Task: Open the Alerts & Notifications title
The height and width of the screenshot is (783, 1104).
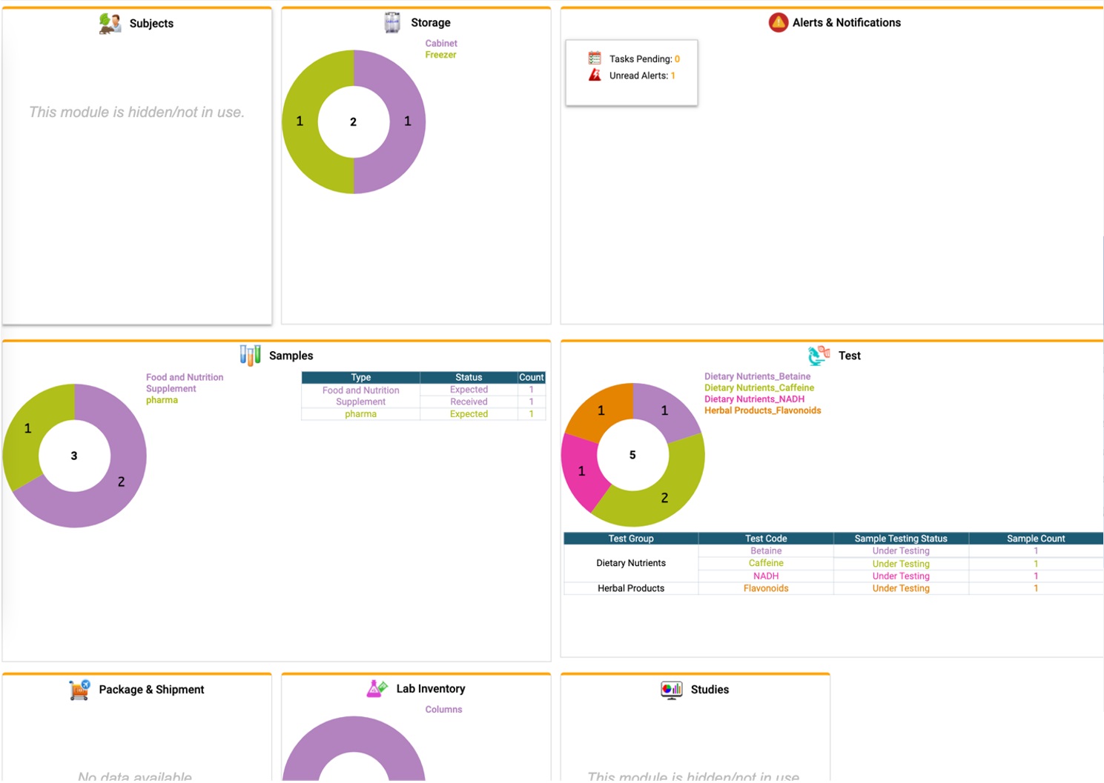Action: point(847,23)
